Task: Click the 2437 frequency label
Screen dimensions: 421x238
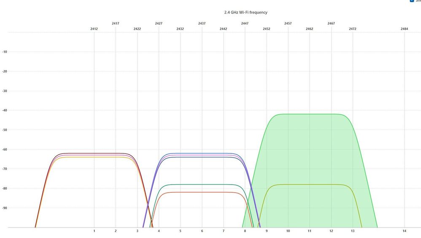Action: tap(202, 24)
